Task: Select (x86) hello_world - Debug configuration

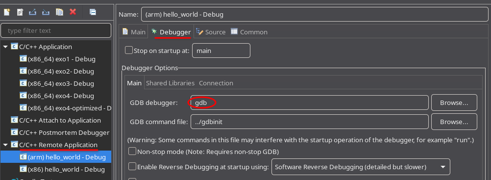Action: (x=66, y=169)
